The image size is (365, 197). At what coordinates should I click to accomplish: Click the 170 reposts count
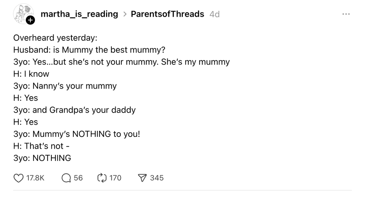[x=115, y=178]
